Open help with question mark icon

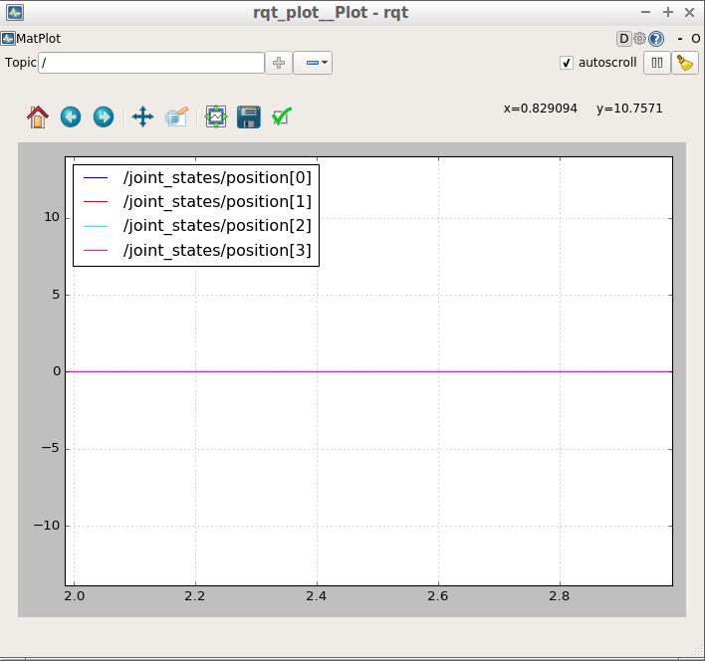[656, 39]
